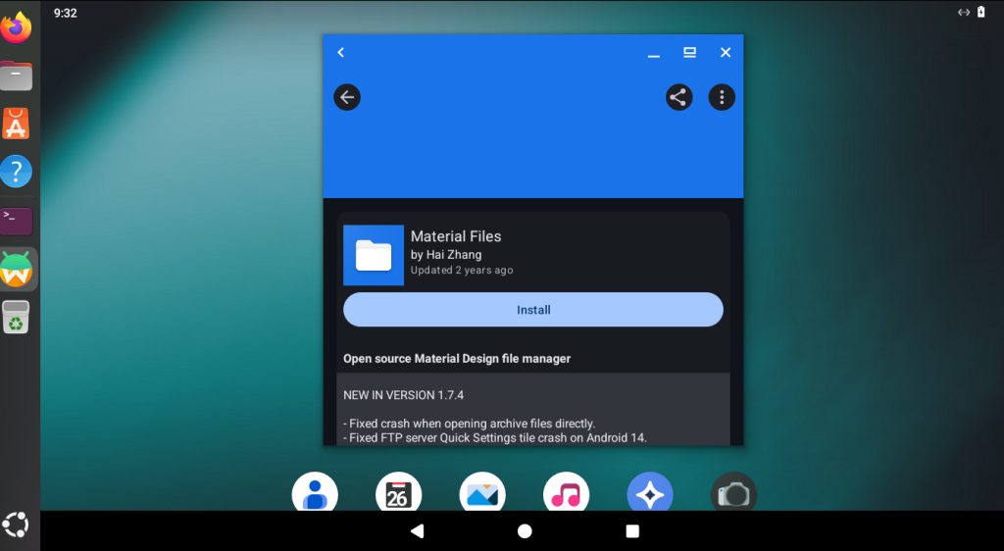Maximize the app window
The height and width of the screenshot is (551, 1004).
(689, 52)
